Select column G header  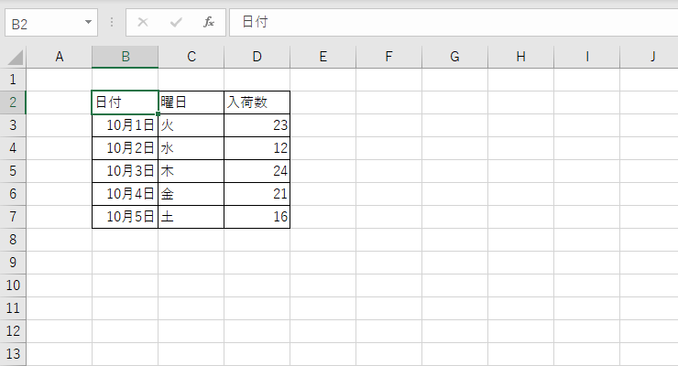pos(454,57)
